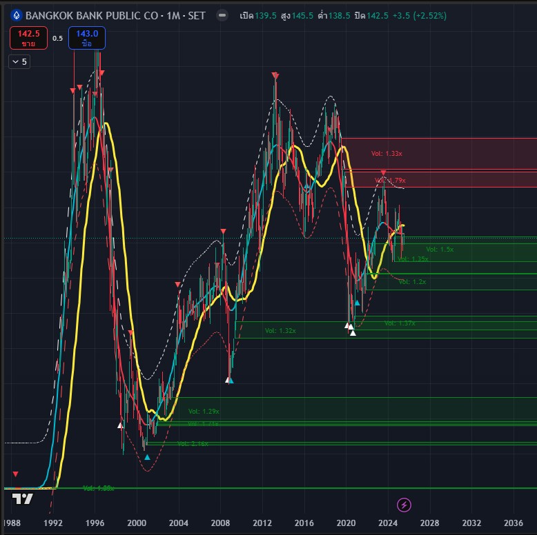Click the low price value 138.5
This screenshot has height=535, width=537.
(x=340, y=16)
